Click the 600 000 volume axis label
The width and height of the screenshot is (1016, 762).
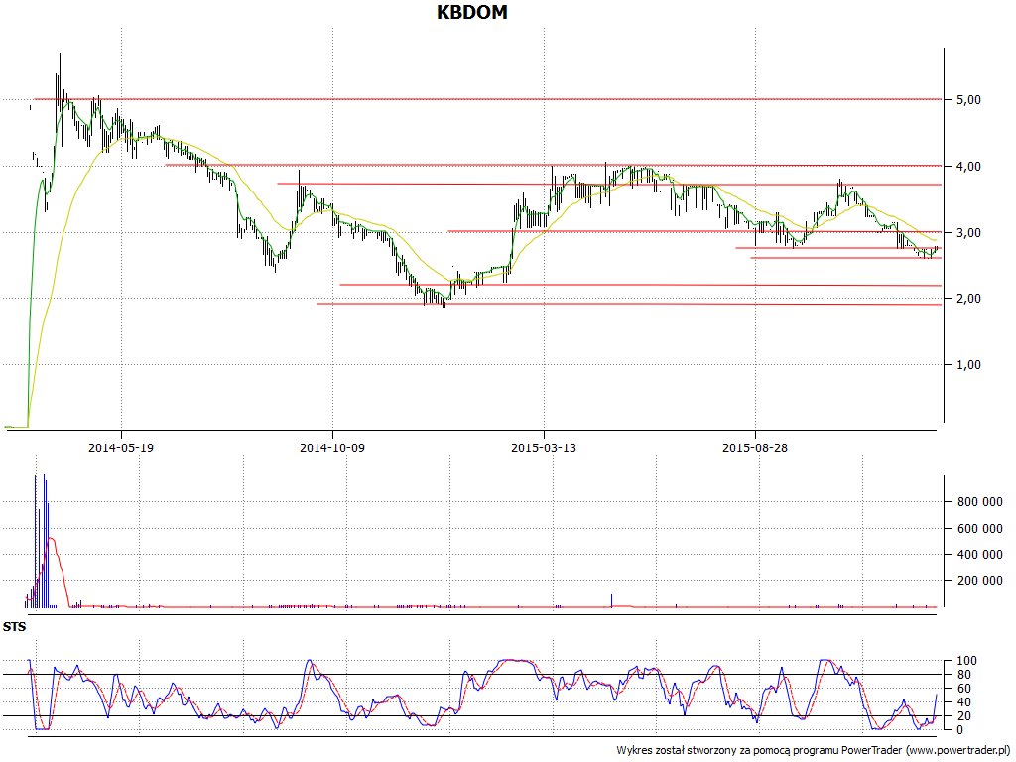click(979, 528)
